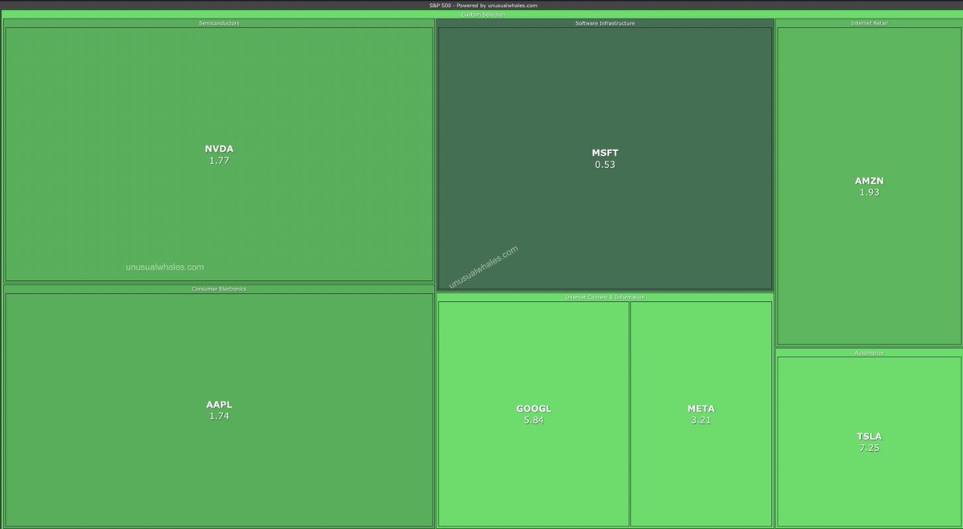Click the Semiconductors sector header
Viewport: 963px width, 529px height.
click(219, 23)
